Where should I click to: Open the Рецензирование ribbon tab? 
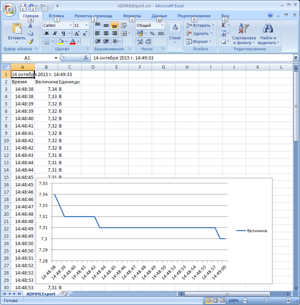[x=194, y=16]
